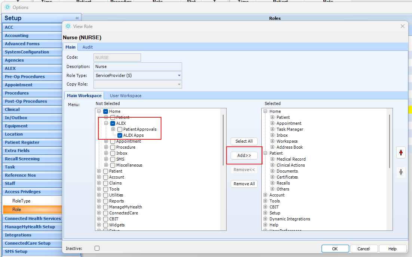Uncheck the ALEX Apps checkbox

click(120, 136)
